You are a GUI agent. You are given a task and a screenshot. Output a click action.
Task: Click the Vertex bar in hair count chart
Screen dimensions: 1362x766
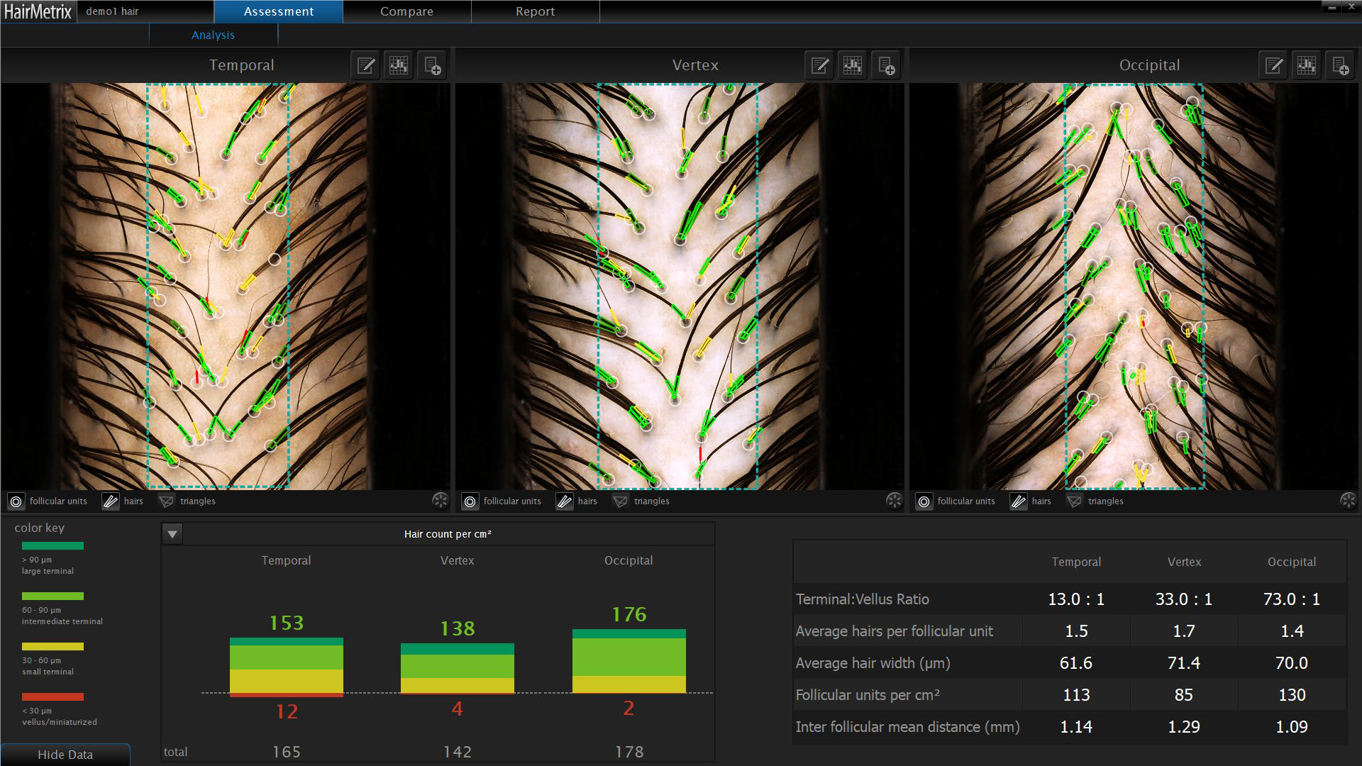(x=458, y=668)
